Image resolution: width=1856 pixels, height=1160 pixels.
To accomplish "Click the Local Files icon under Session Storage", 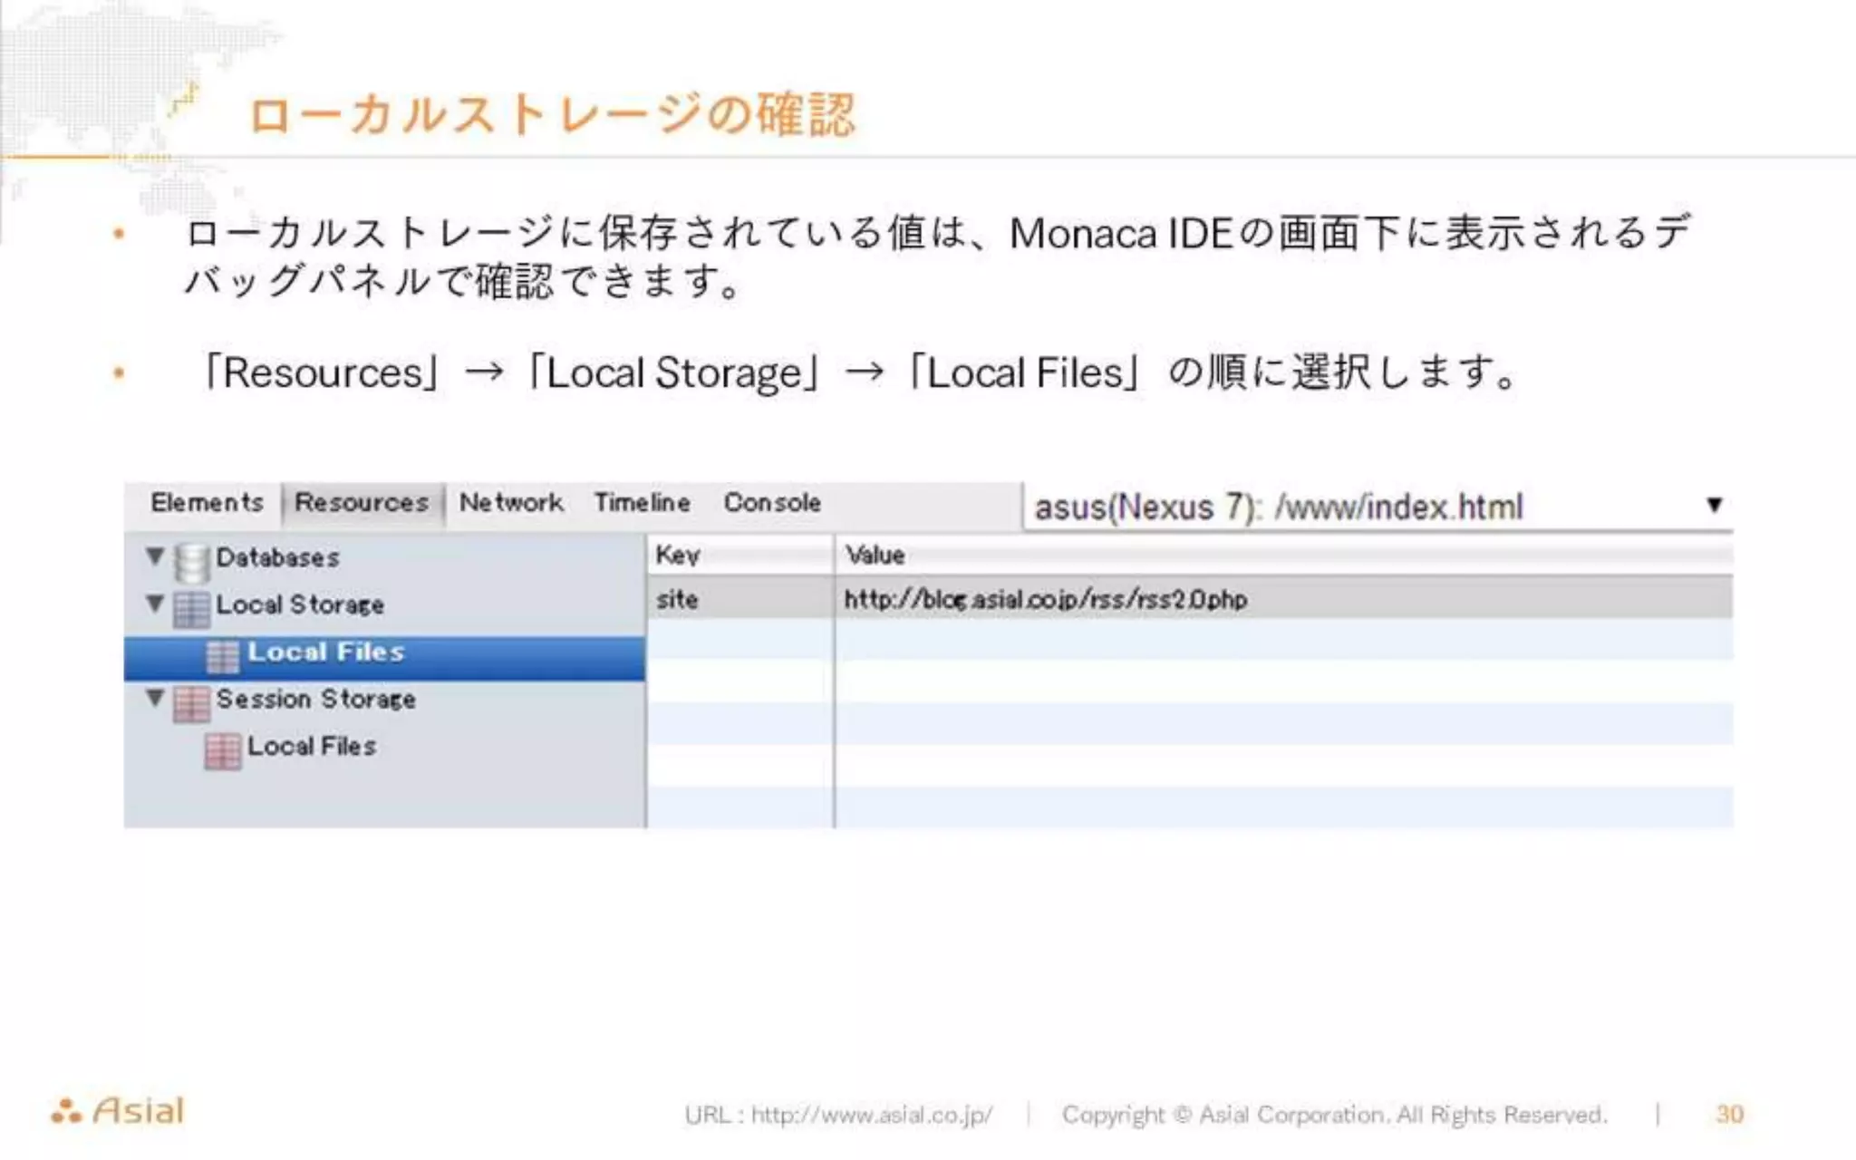I will click(223, 751).
